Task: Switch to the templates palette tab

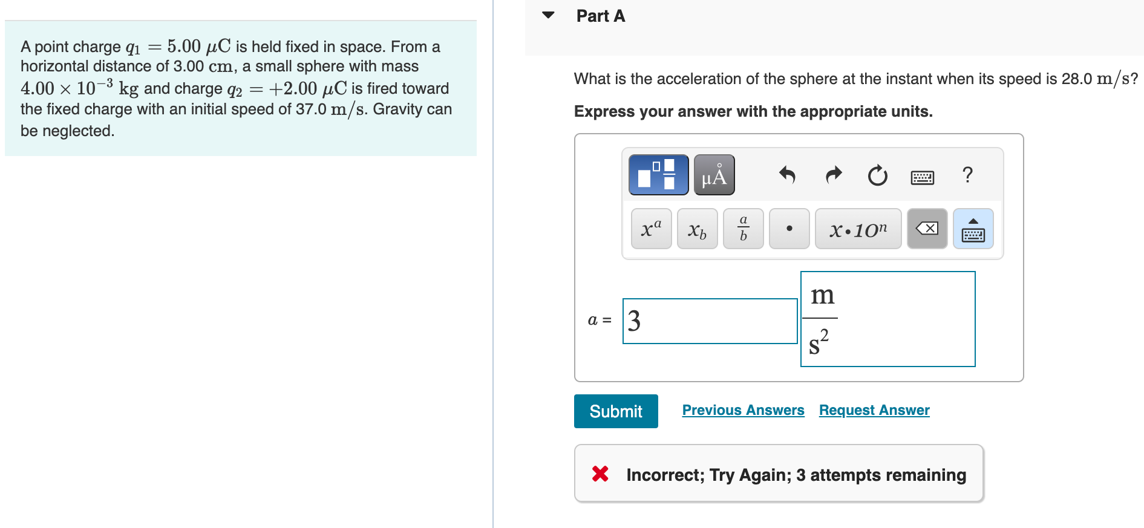Action: tap(658, 174)
